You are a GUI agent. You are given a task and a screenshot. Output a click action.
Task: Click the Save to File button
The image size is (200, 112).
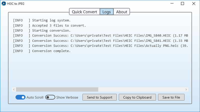click(171, 97)
